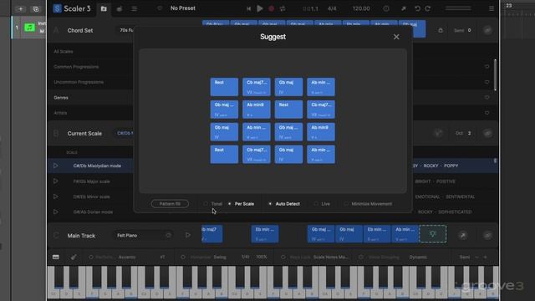
Task: Click the refresh icon left of Main Track
Action: pos(56,236)
